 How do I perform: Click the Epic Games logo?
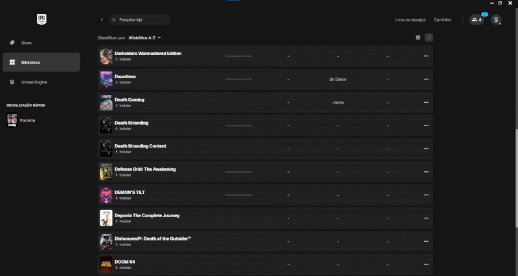pos(41,19)
